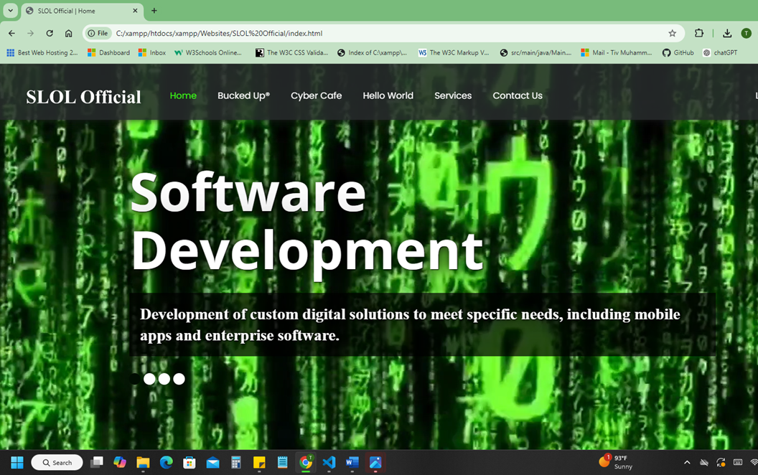Open the Mail app in the taskbar
This screenshot has height=475, width=758.
pos(212,462)
